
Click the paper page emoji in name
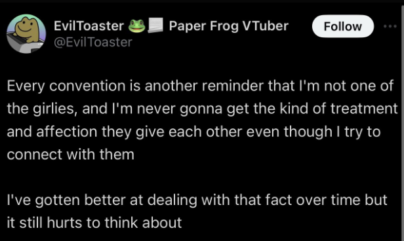click(155, 26)
